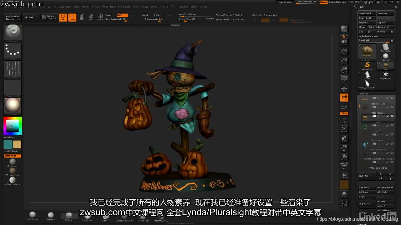Viewport: 401px width, 225px height.
Task: Toggle visibility eye of head subtool
Action: tap(392, 116)
